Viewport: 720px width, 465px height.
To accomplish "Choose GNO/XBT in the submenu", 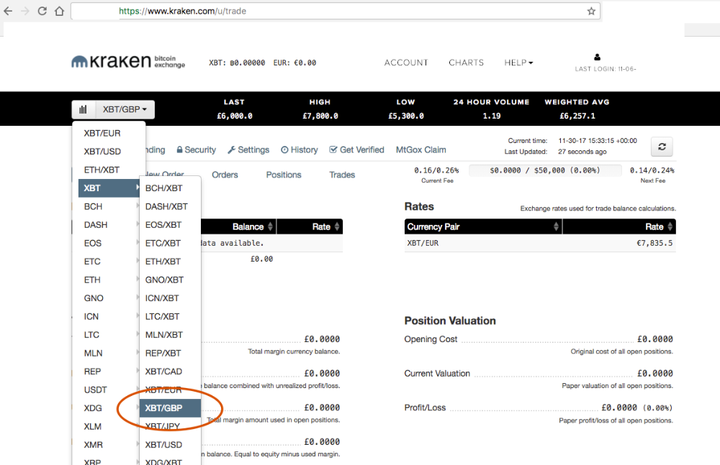I will coord(170,280).
